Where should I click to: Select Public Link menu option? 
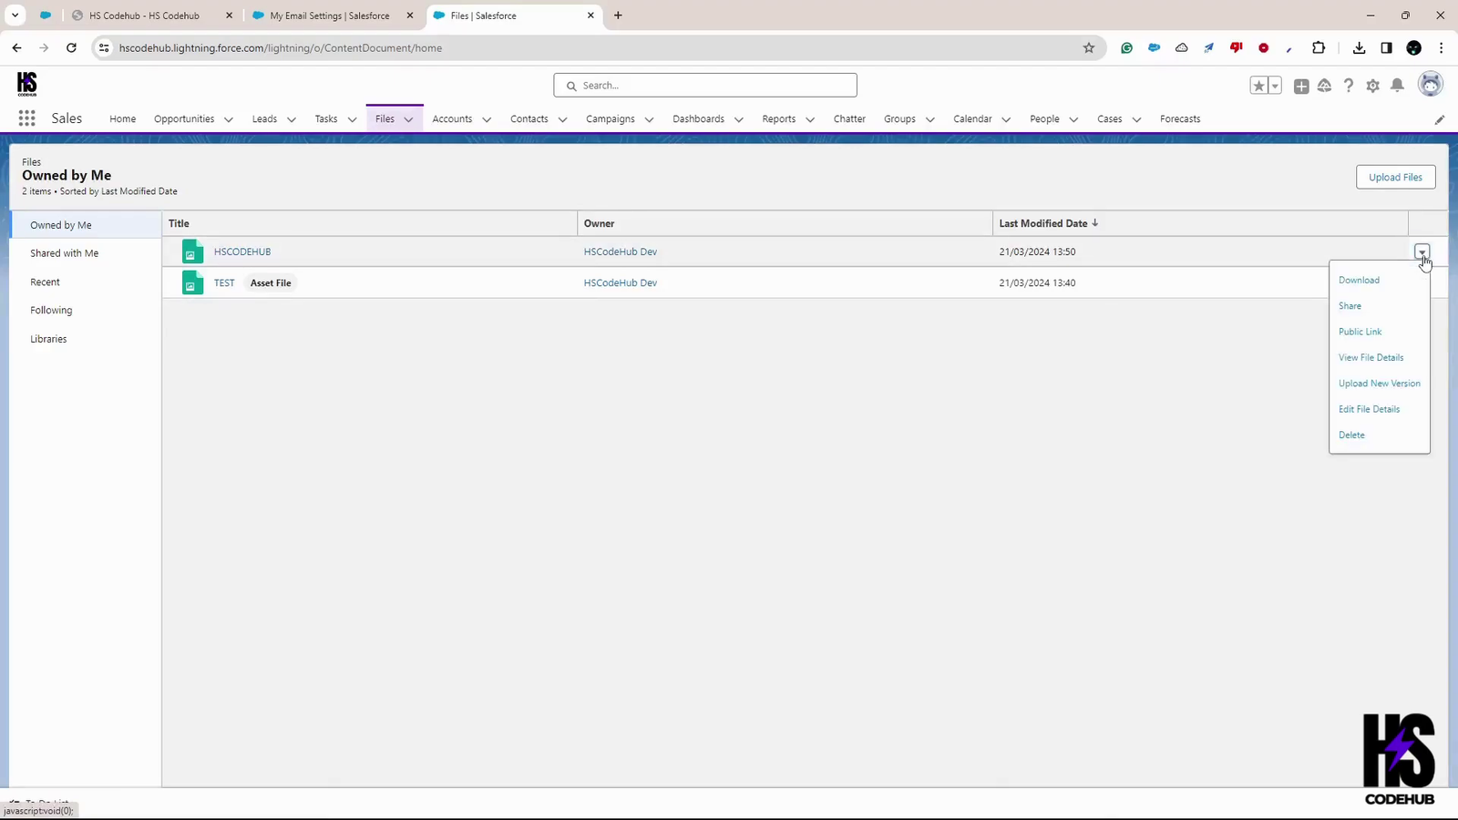click(1360, 332)
